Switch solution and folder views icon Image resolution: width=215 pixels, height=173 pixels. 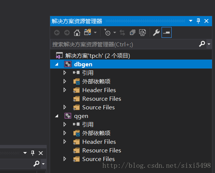tap(87, 32)
